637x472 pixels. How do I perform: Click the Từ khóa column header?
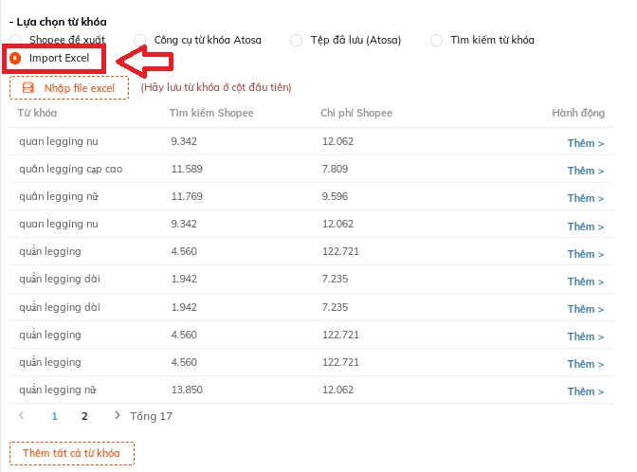coord(37,114)
